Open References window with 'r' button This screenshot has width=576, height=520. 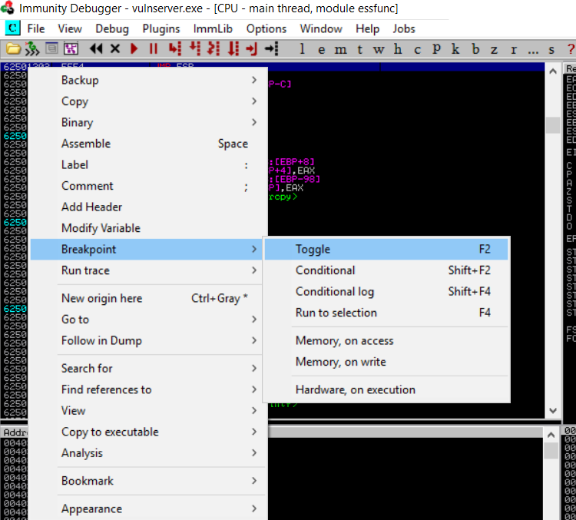coord(514,49)
